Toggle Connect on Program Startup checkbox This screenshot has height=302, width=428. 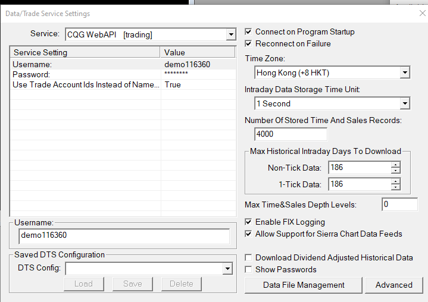point(248,32)
